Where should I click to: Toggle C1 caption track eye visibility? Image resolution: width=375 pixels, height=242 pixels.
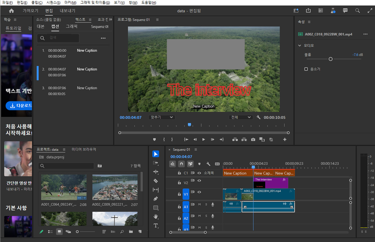click(x=199, y=173)
